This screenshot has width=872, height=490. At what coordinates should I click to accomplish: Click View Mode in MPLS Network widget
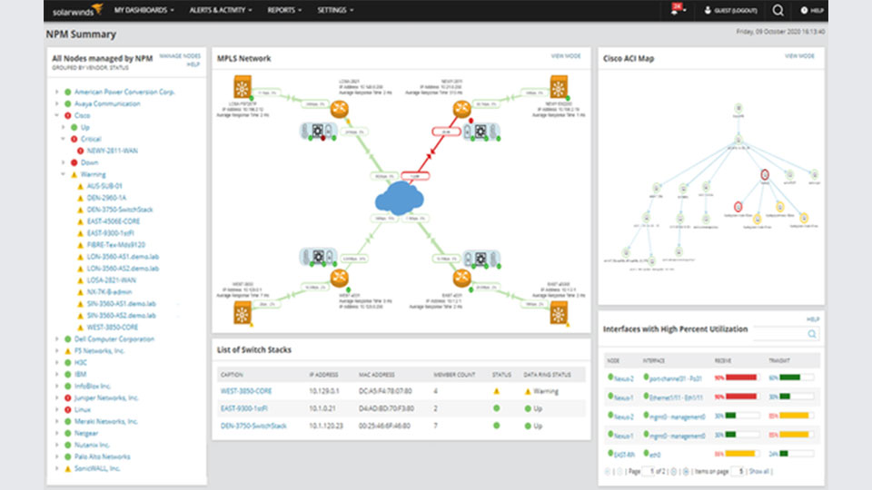coord(566,56)
